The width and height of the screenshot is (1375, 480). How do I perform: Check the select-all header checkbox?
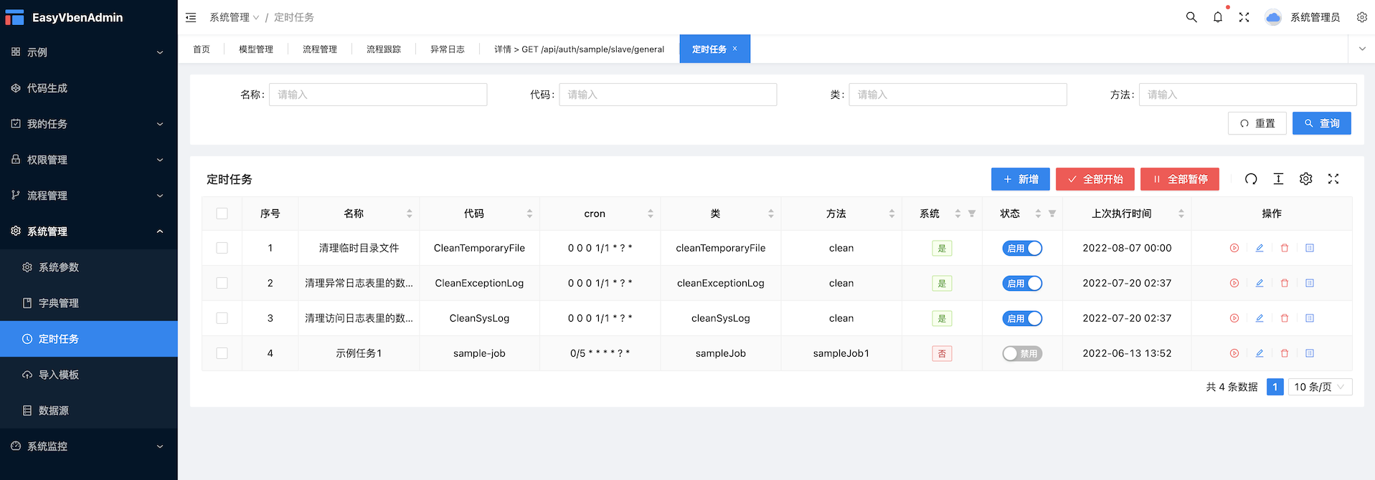click(x=222, y=213)
